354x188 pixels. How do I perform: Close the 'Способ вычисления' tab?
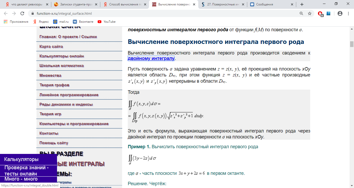click(145, 4)
